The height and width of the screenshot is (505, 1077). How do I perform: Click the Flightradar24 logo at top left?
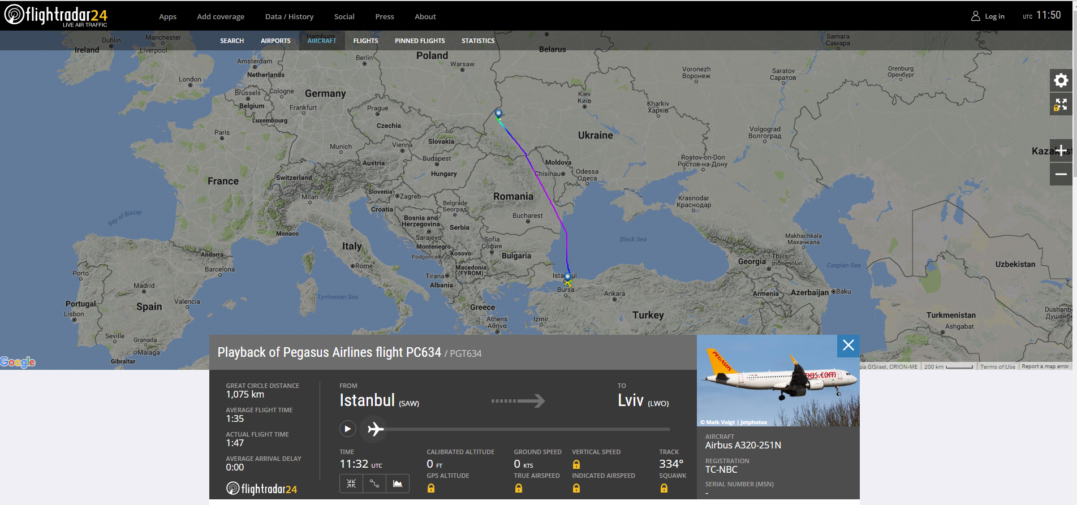(55, 15)
